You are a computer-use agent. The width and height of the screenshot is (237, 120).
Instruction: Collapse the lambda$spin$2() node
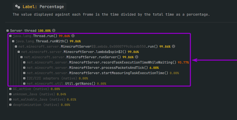click(x=19, y=52)
